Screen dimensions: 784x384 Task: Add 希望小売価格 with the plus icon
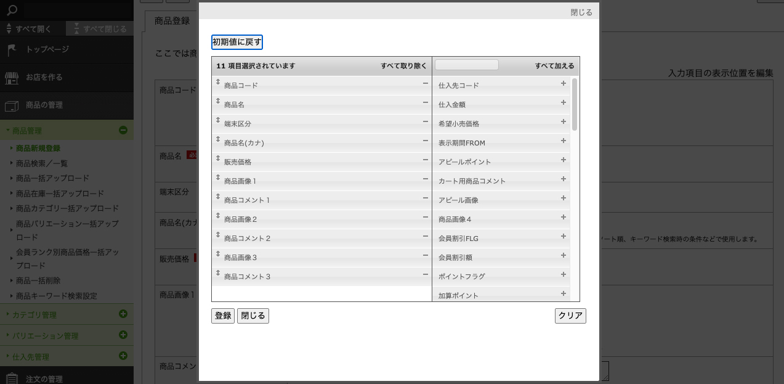(563, 121)
